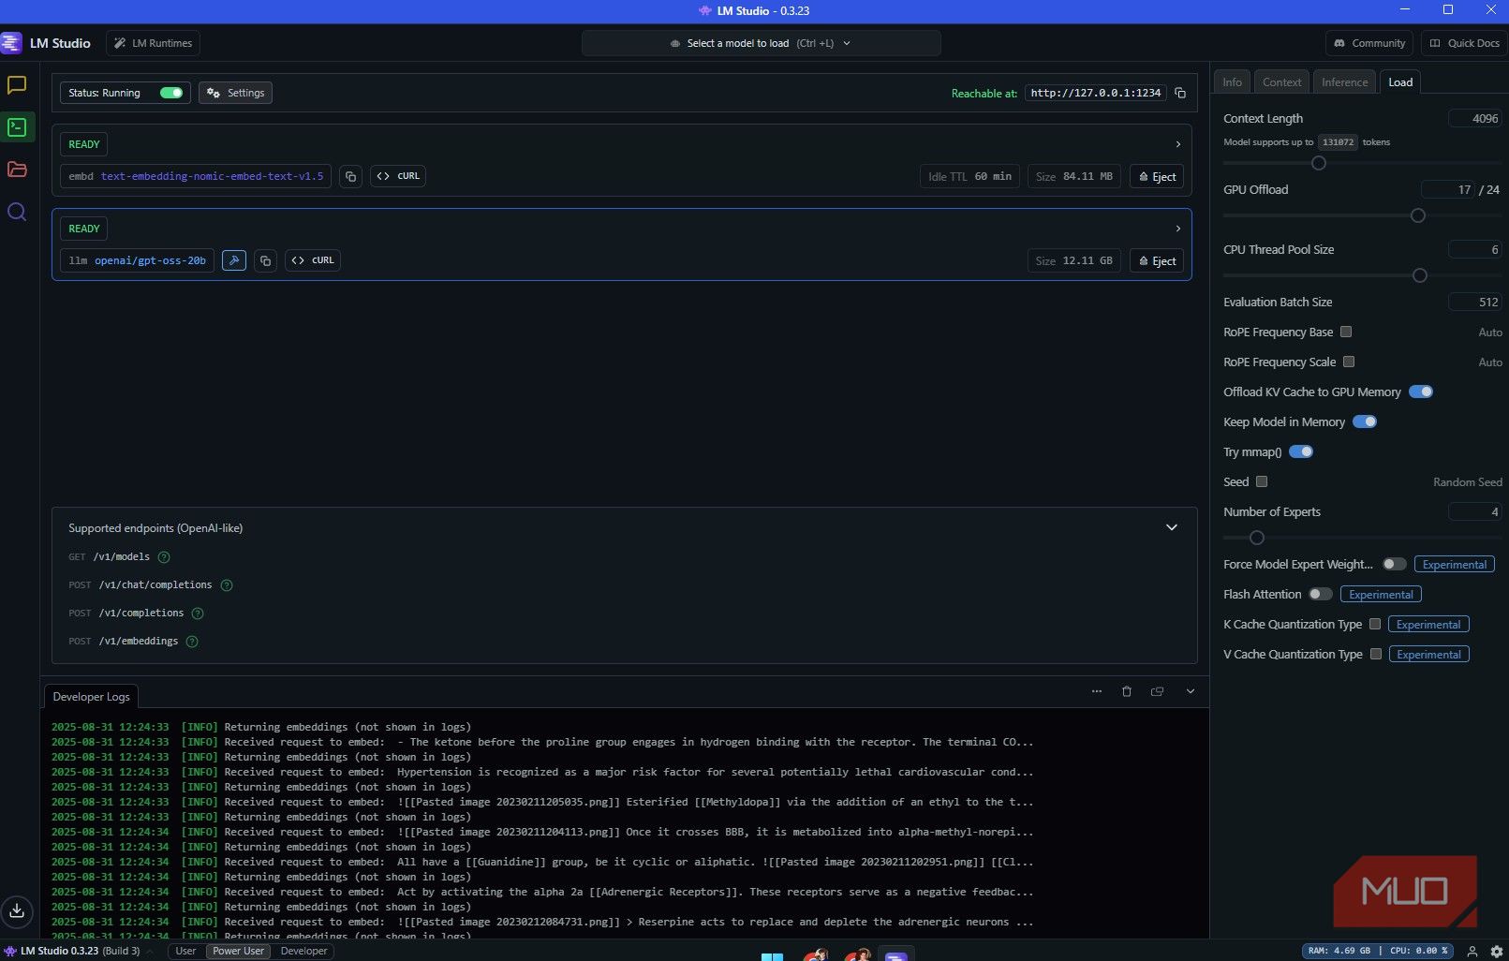Viewport: 1509px width, 961px height.
Task: Open the Discover search icon in sidebar
Action: (17, 212)
